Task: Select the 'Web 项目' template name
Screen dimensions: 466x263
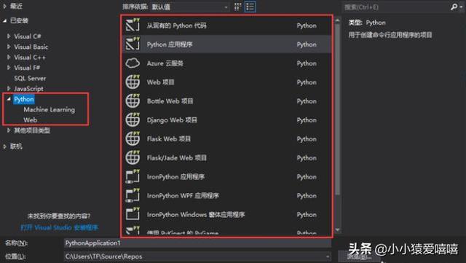Action: point(160,82)
